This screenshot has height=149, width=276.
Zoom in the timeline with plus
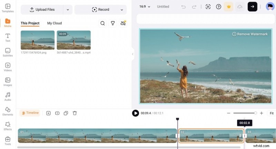tap(262, 113)
